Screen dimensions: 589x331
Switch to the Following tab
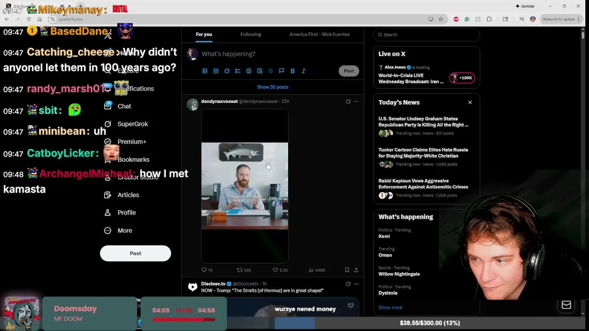pos(250,34)
